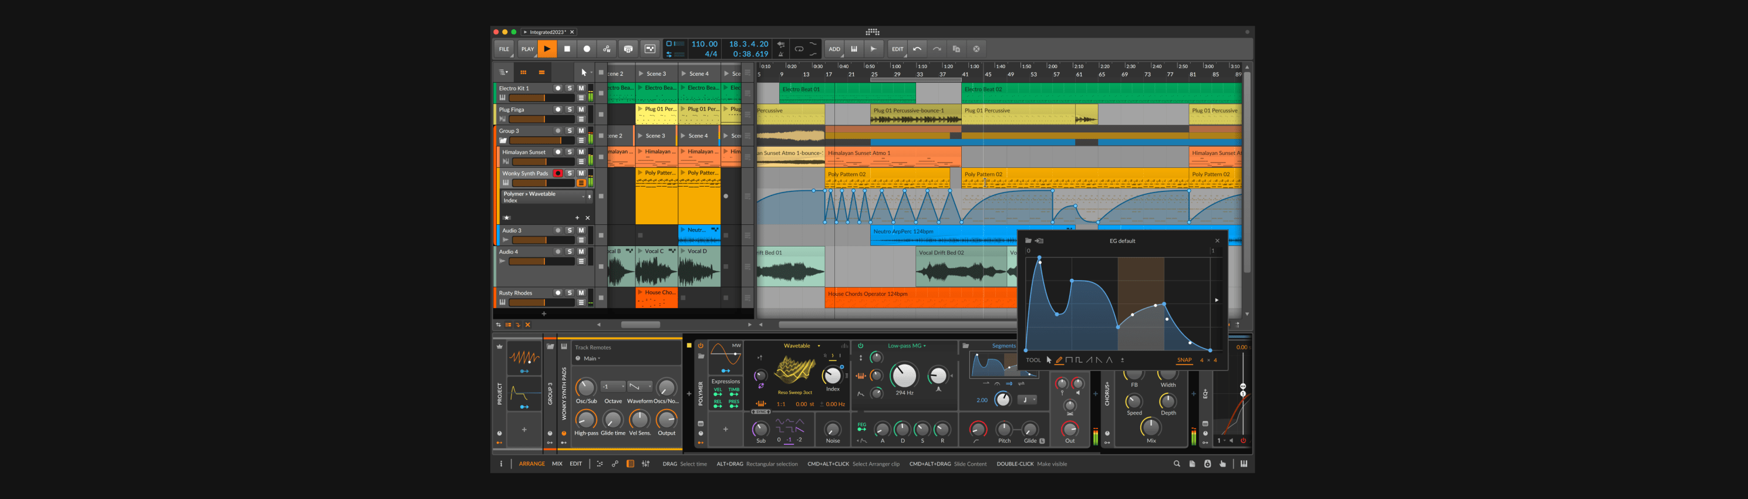Click the global Record button
Viewport: 1748px width, 499px height.
[x=587, y=49]
